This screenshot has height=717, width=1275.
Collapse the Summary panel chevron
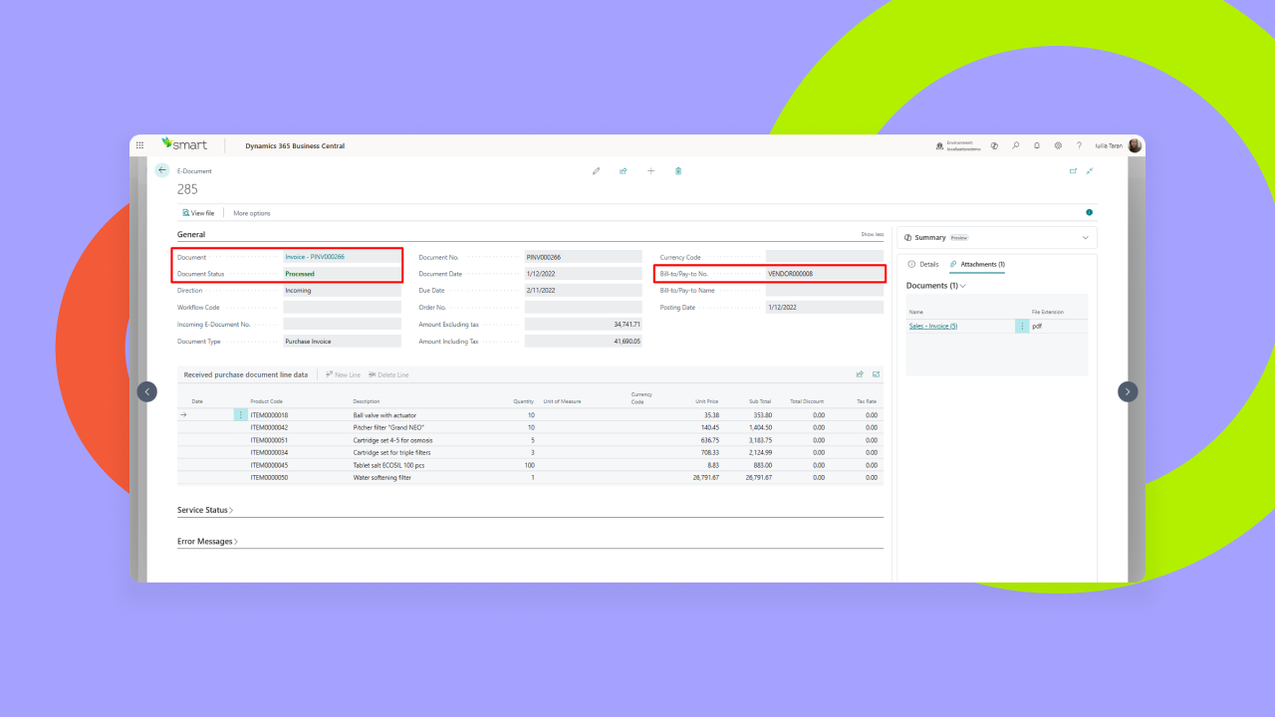(1085, 238)
